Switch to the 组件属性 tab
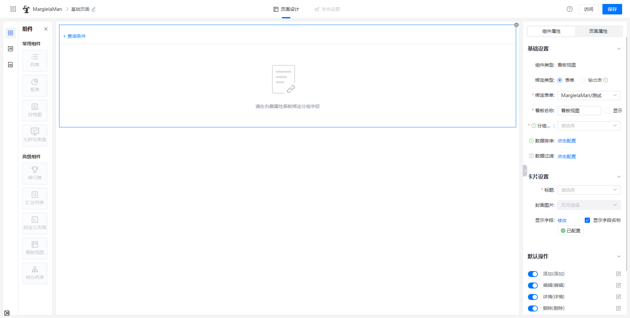630x318 pixels. 551,31
